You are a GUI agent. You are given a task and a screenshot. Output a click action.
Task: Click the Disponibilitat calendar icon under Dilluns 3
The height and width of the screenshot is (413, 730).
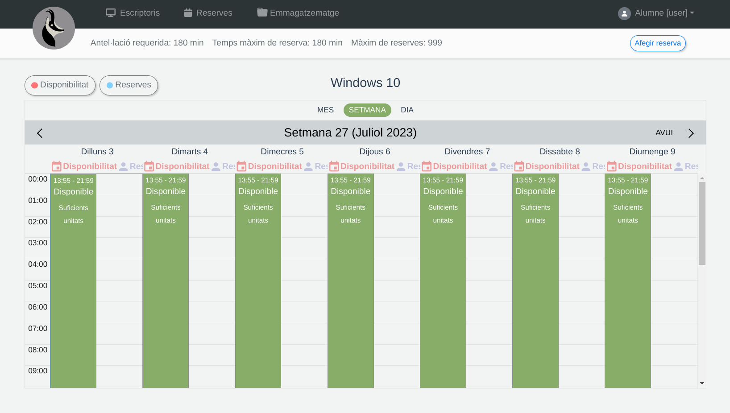coord(57,166)
